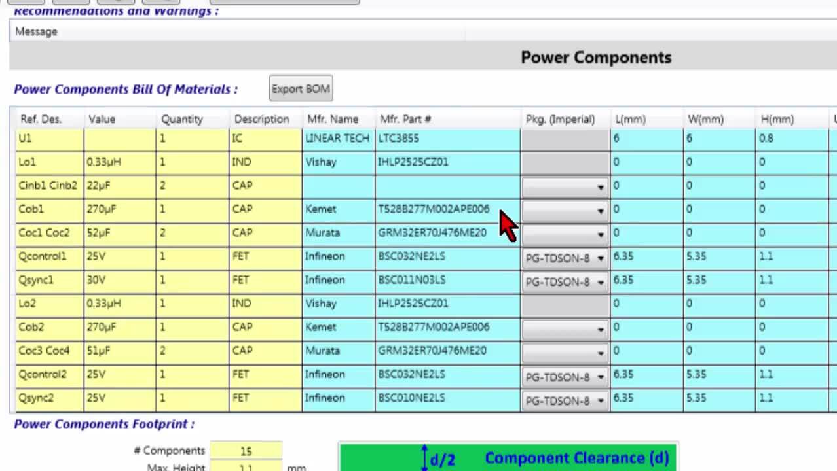Click the H(mm) 0.8 cell for U1
Image resolution: width=837 pixels, height=471 pixels.
(792, 139)
